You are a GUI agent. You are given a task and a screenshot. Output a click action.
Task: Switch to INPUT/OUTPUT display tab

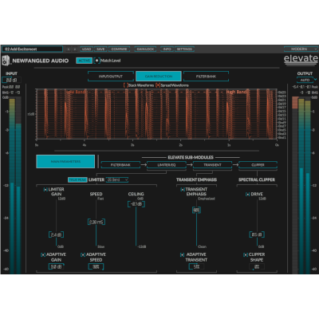(111, 77)
